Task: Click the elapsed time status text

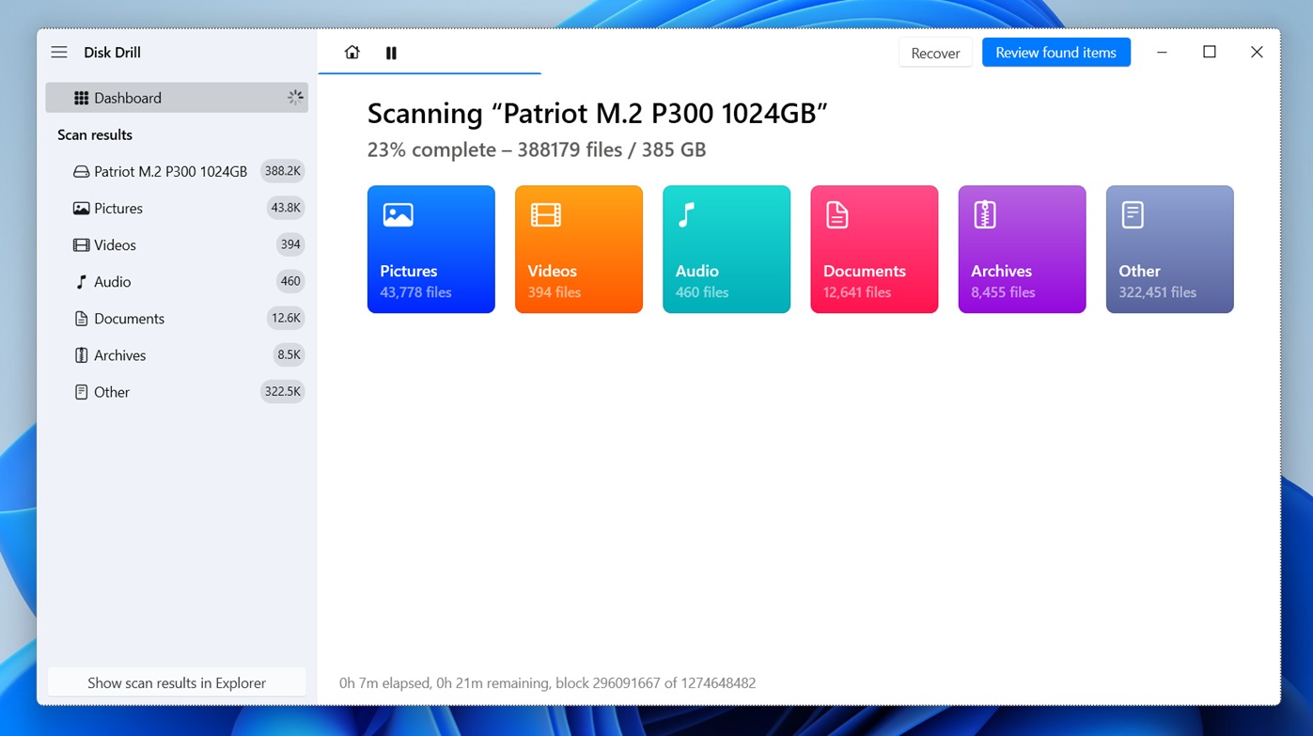Action: pos(547,683)
